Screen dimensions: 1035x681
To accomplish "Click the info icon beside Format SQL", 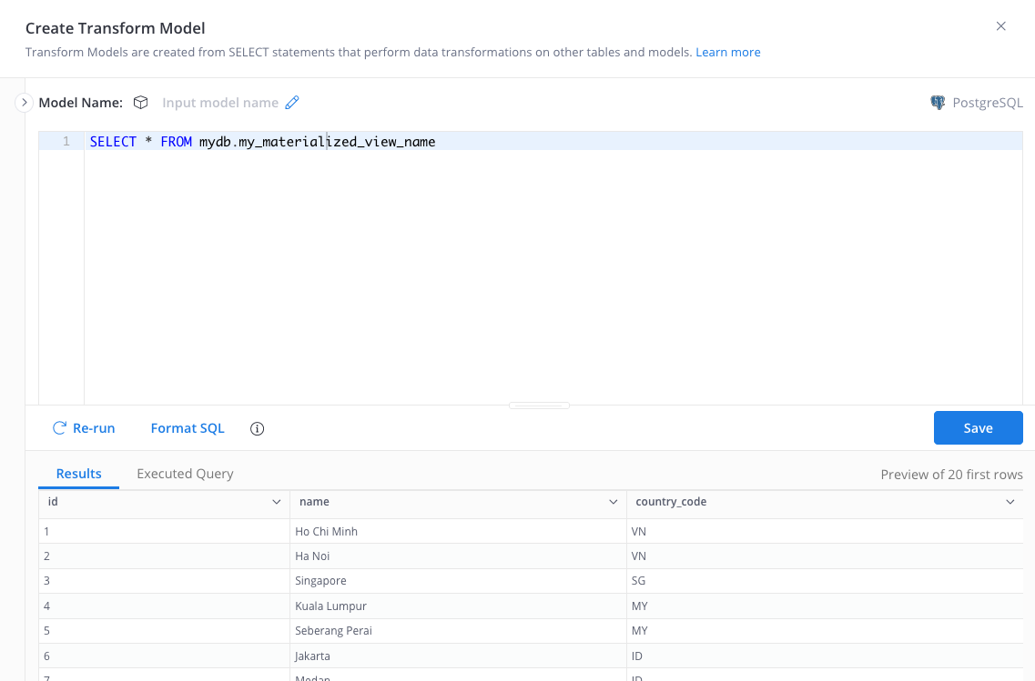I will 257,428.
